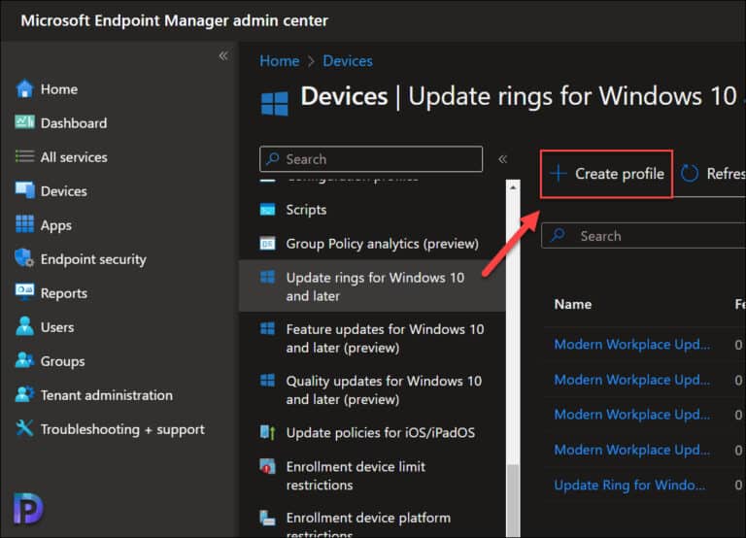Click the Windows icon beside Feature updates

(267, 328)
